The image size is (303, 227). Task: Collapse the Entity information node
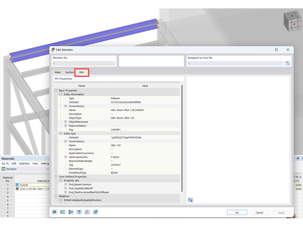61,94
